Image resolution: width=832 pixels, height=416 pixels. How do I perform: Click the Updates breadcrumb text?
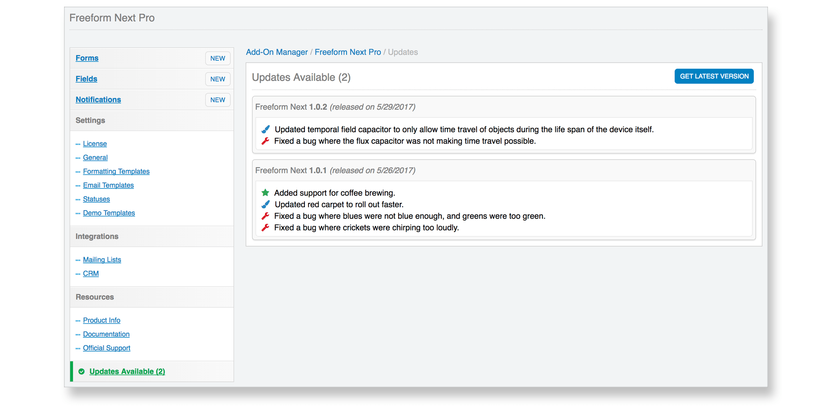[403, 52]
